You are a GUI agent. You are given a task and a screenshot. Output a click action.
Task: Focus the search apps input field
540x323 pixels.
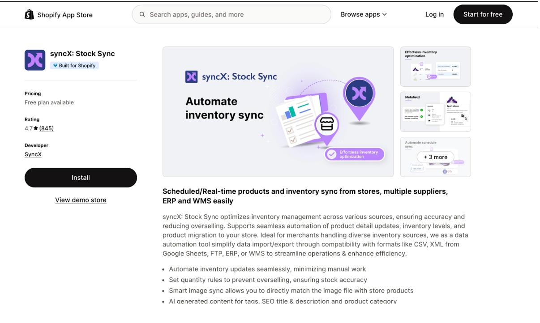coord(237,15)
